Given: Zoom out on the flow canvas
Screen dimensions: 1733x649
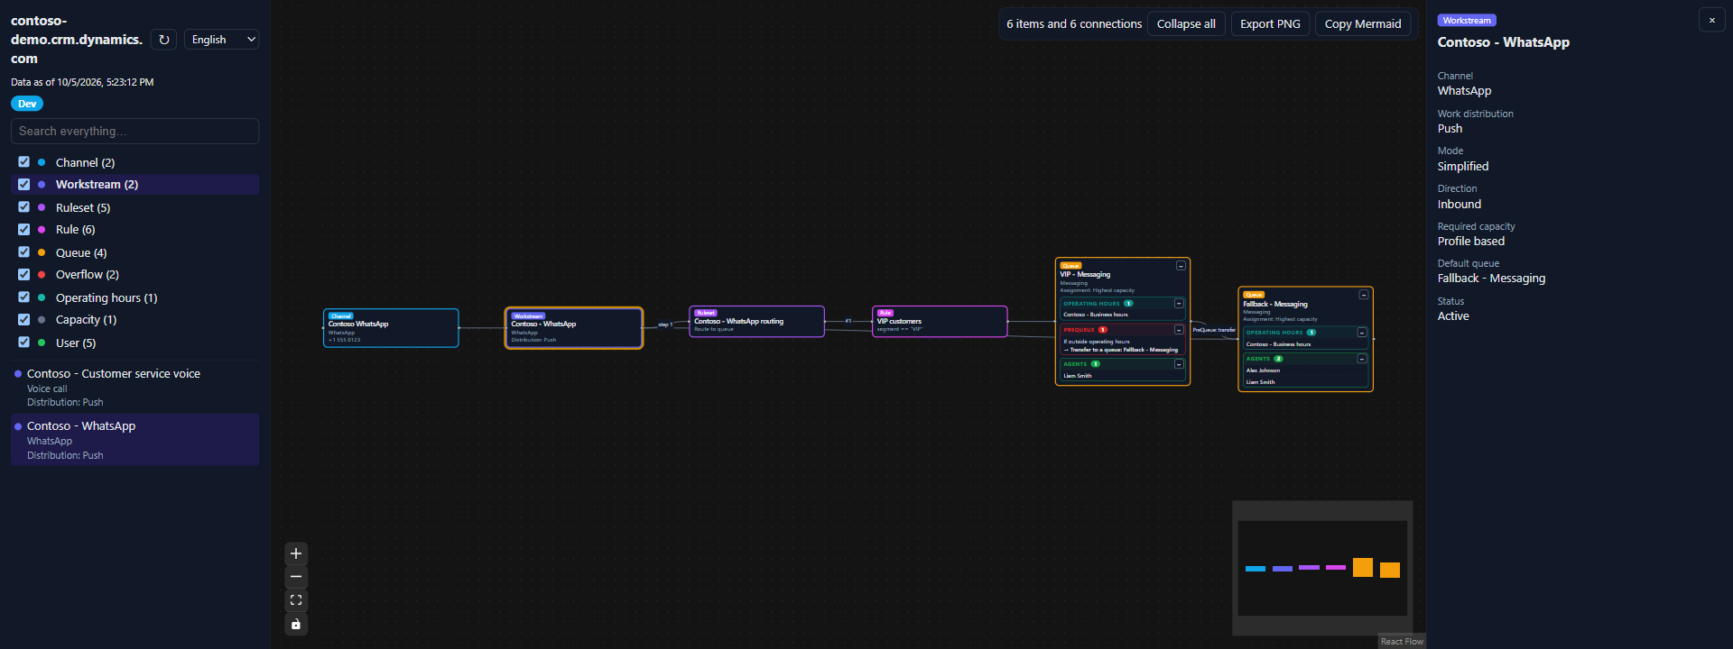Looking at the screenshot, I should (x=296, y=577).
